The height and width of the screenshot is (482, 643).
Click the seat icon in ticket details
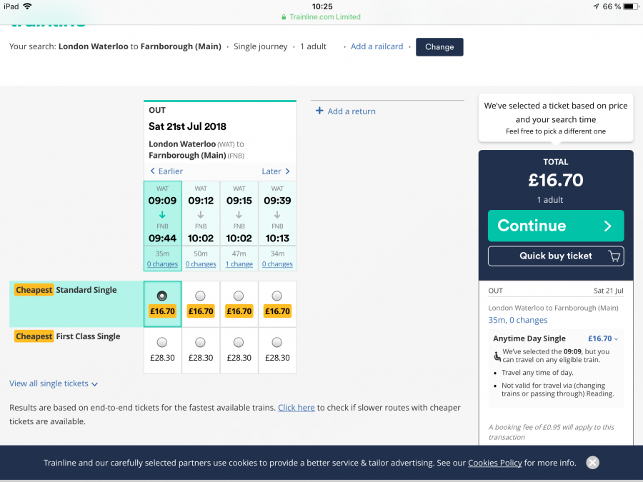497,356
